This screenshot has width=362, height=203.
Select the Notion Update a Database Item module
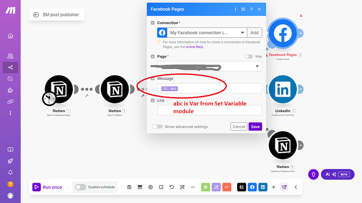click(283, 145)
